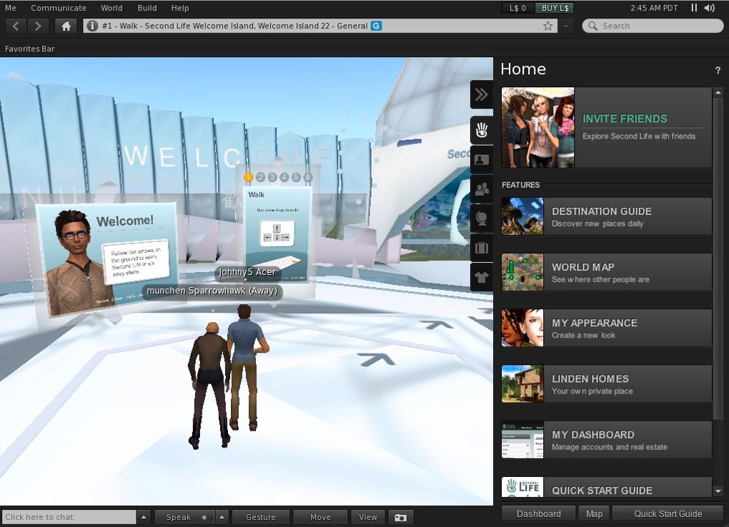Image resolution: width=729 pixels, height=527 pixels.
Task: Open INVITE FRIENDS banner
Action: point(606,127)
